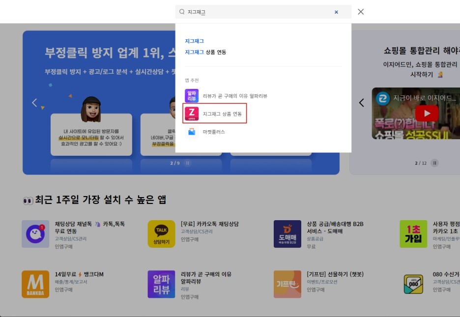The width and height of the screenshot is (460, 317).
Task: Click 고객상담/CS관리 category under 카카오톡 채팅상담
Action: 197,231
